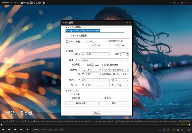Skip to the previous track
This screenshot has width=192, height=133.
point(15,130)
